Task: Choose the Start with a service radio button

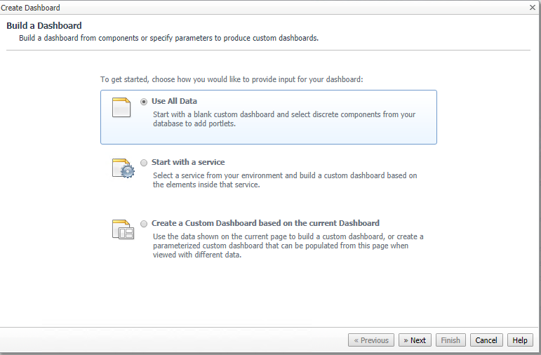Action: 144,163
